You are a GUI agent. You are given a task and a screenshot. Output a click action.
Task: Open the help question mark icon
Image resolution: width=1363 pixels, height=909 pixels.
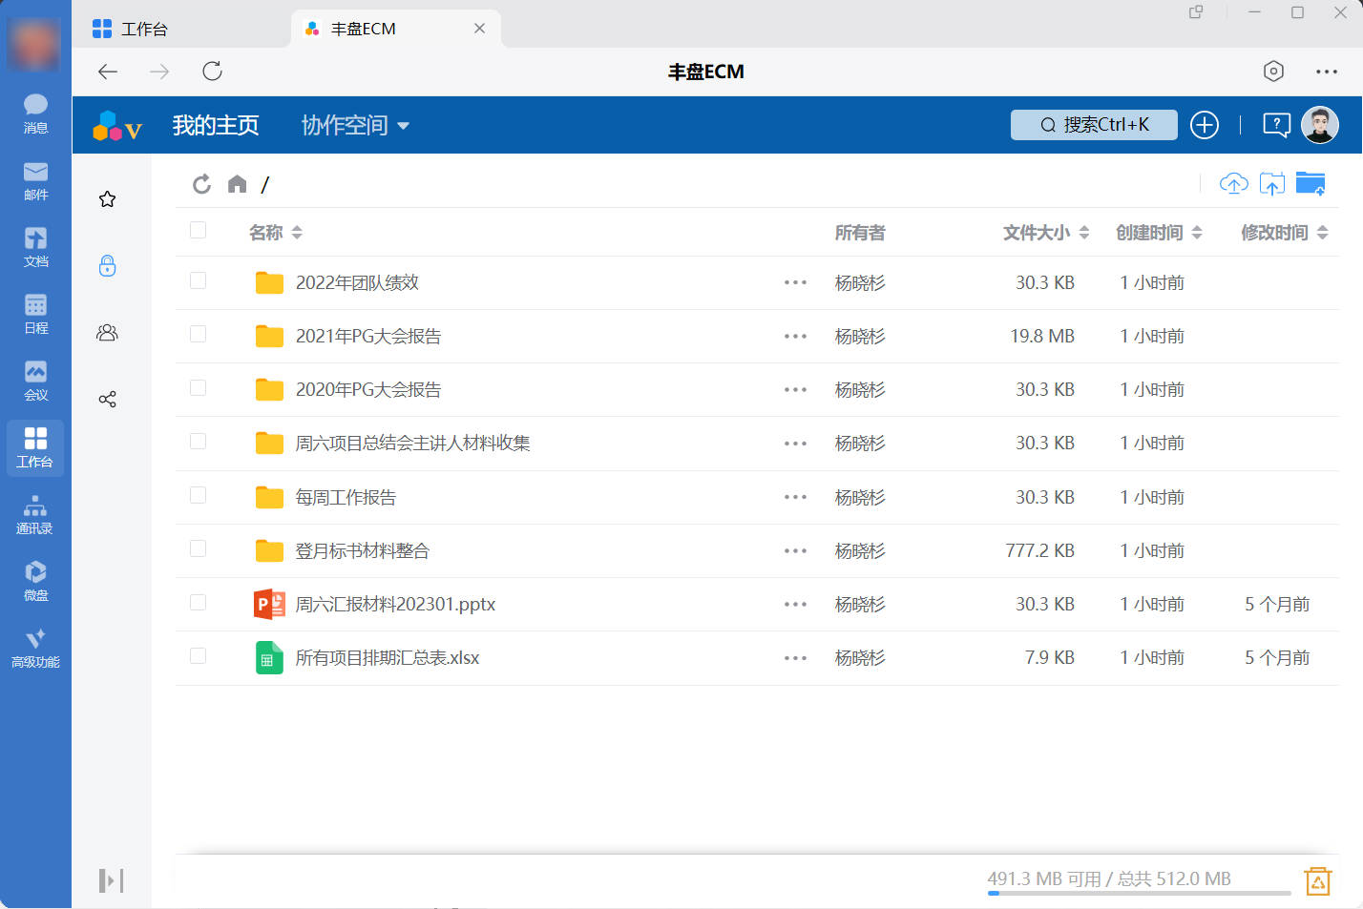1276,125
